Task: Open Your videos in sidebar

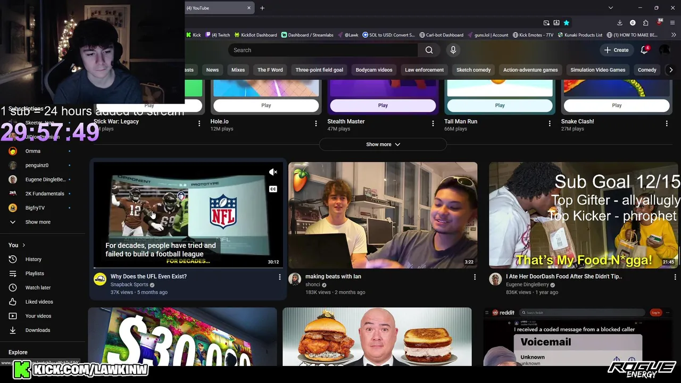Action: coord(38,316)
